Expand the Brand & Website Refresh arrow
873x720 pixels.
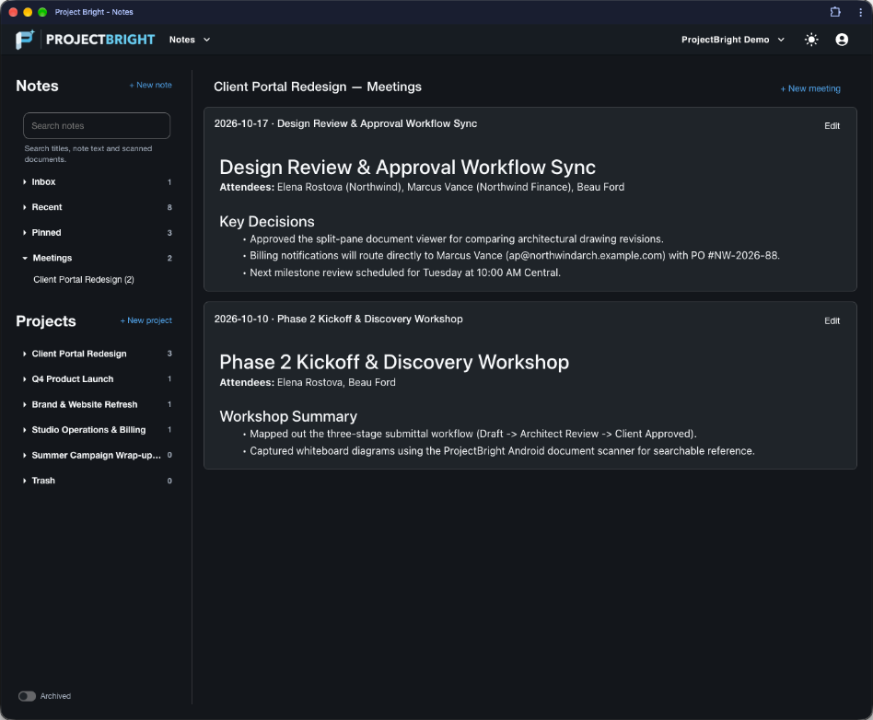coord(25,405)
